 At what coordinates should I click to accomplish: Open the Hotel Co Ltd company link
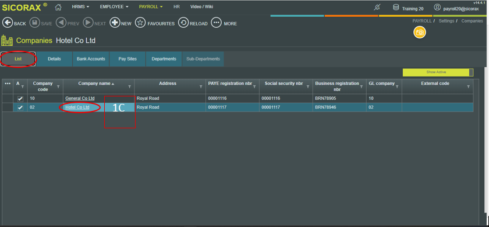tap(77, 107)
